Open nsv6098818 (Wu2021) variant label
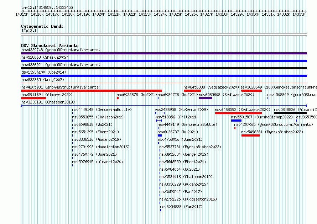The height and width of the screenshot is (224, 317). [92, 124]
